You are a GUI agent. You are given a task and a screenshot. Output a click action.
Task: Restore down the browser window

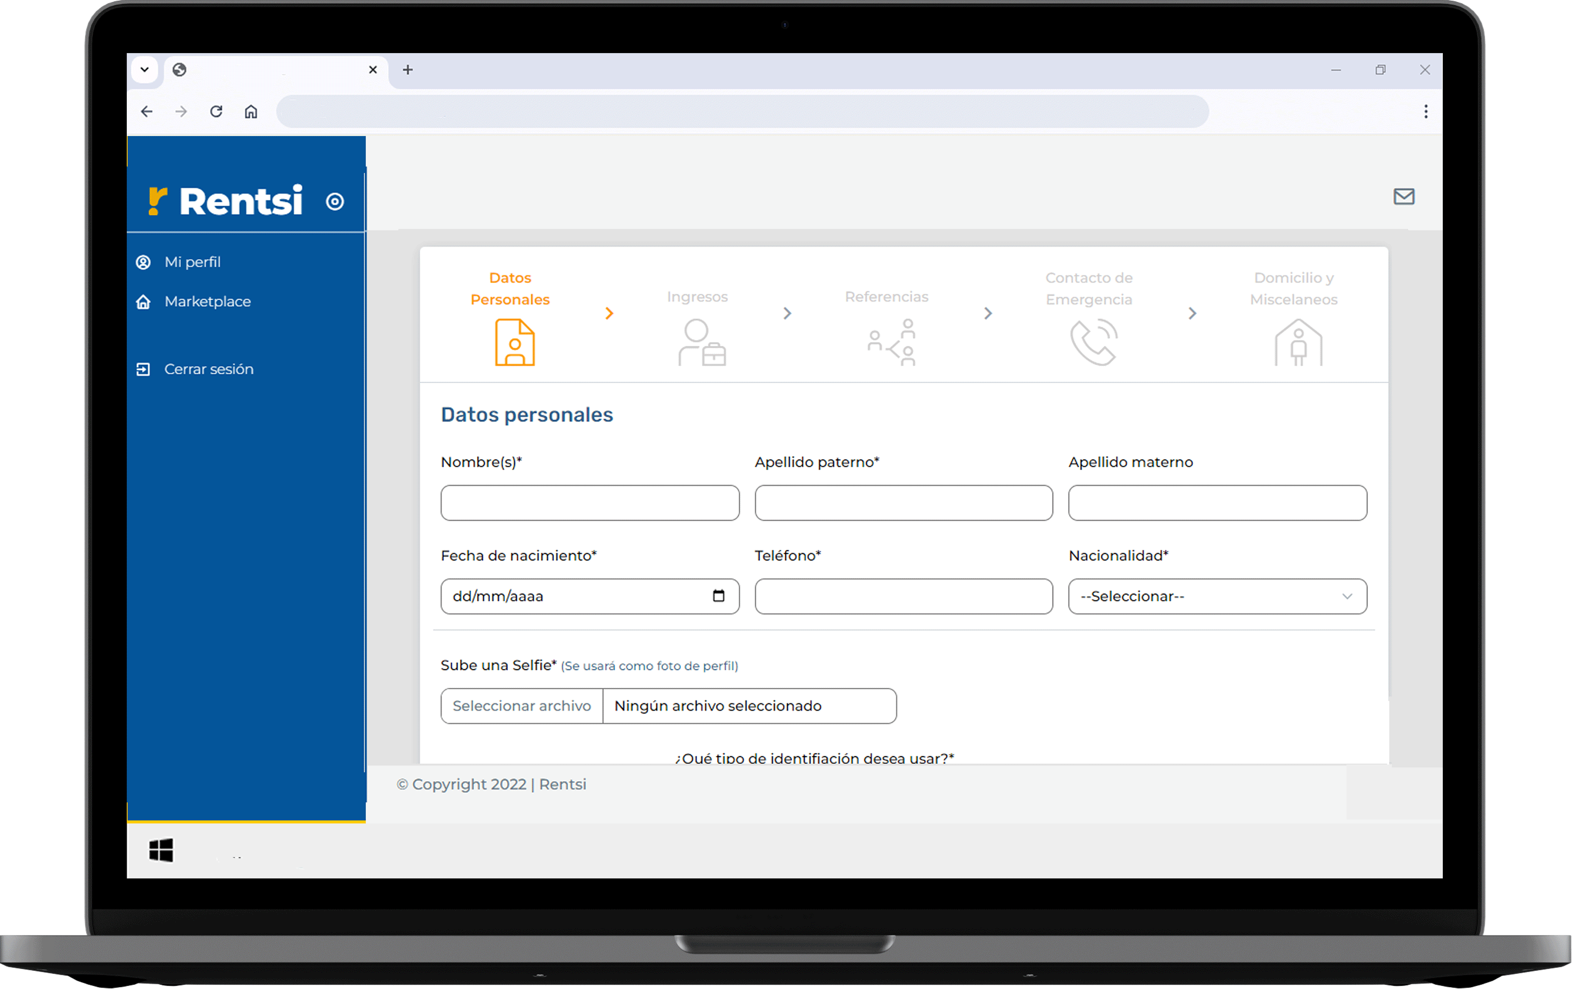(x=1380, y=70)
